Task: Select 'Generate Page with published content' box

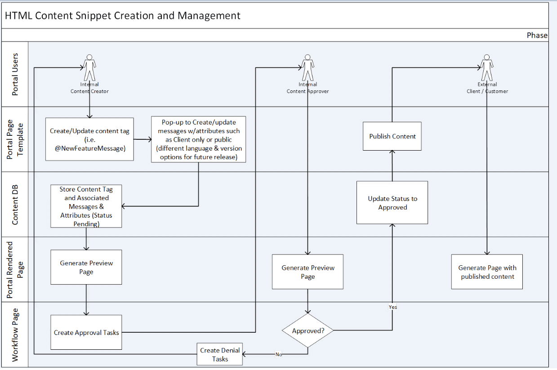Action: pos(487,272)
